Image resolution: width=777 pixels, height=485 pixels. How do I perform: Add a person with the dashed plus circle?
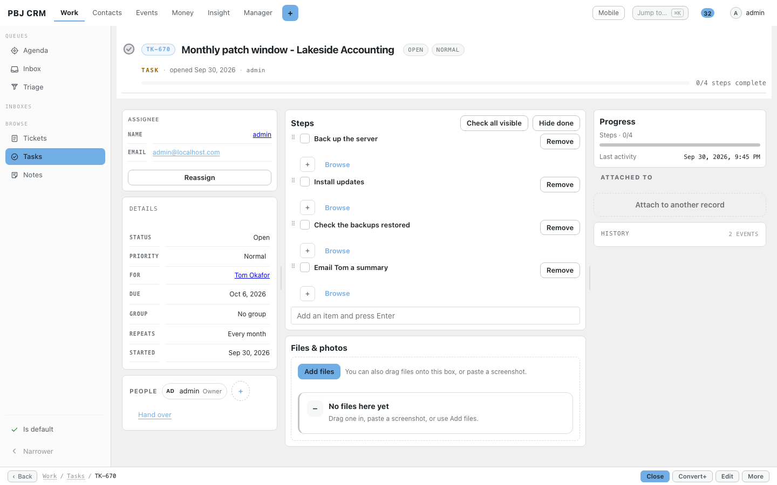(241, 391)
